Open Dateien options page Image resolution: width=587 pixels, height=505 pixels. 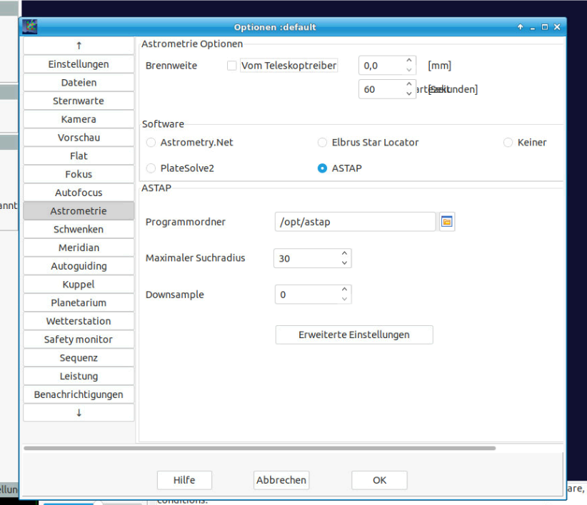pos(79,83)
